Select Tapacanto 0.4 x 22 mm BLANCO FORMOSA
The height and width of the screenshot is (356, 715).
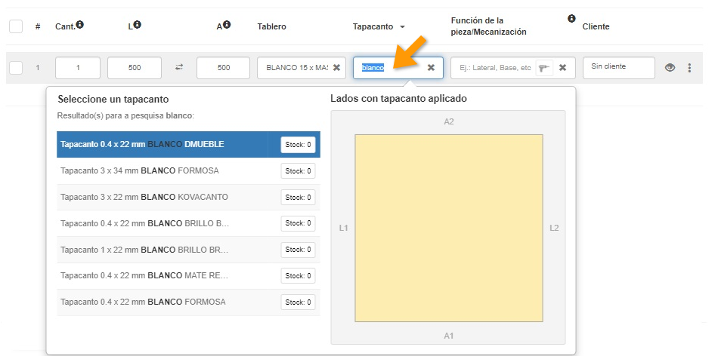tap(188, 302)
